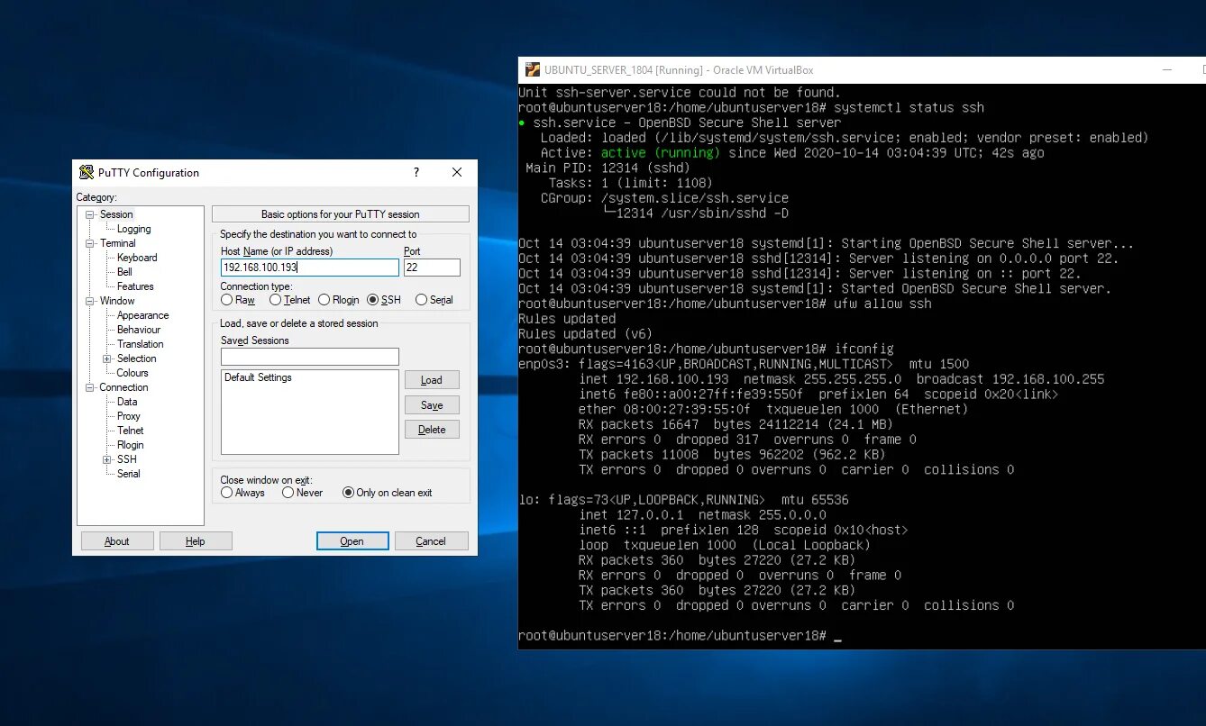Collapse the Connection tree node

(90, 387)
